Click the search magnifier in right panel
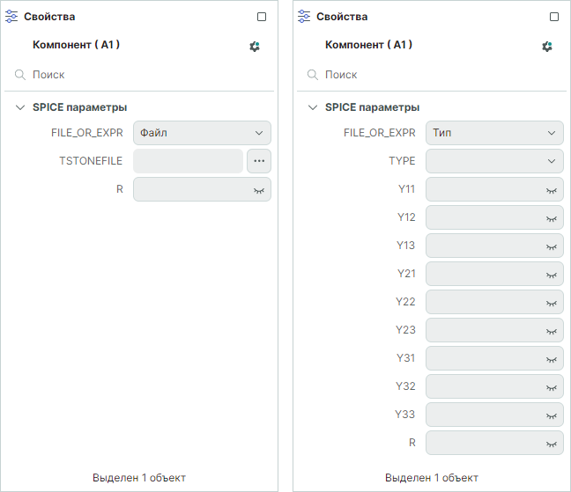This screenshot has height=492, width=571. pos(313,75)
